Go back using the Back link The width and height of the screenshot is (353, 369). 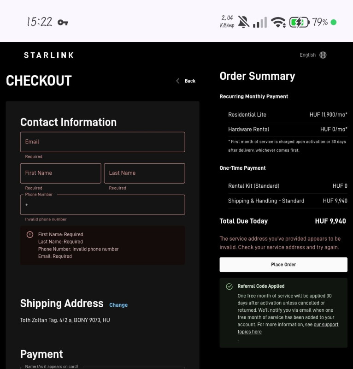190,81
